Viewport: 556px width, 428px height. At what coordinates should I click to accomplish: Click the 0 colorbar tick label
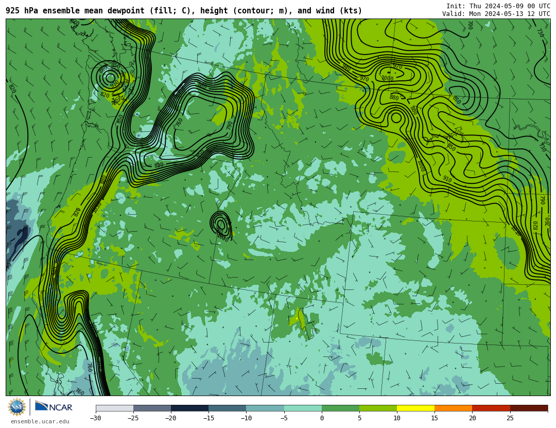point(322,418)
